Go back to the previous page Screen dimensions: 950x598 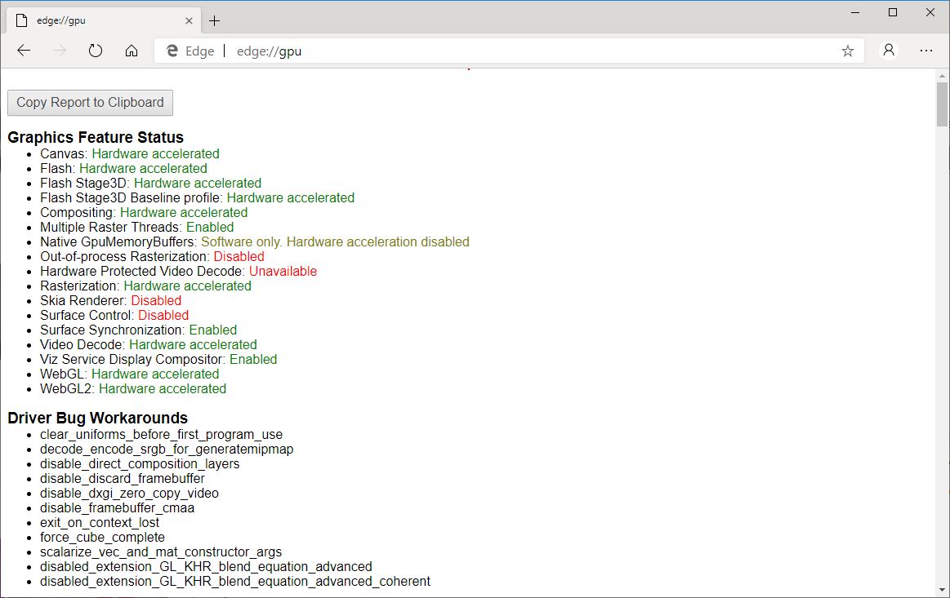coord(24,51)
